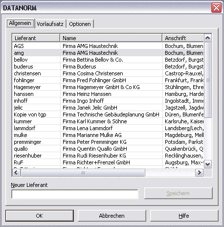
Task: Open Hilfe with the Hilfe button
Action: coord(184,216)
